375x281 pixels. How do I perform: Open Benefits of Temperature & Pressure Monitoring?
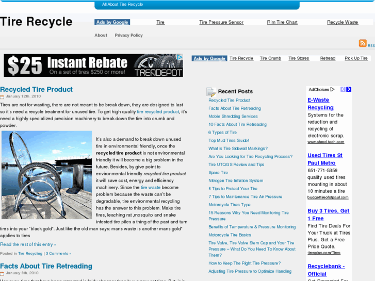252,227
